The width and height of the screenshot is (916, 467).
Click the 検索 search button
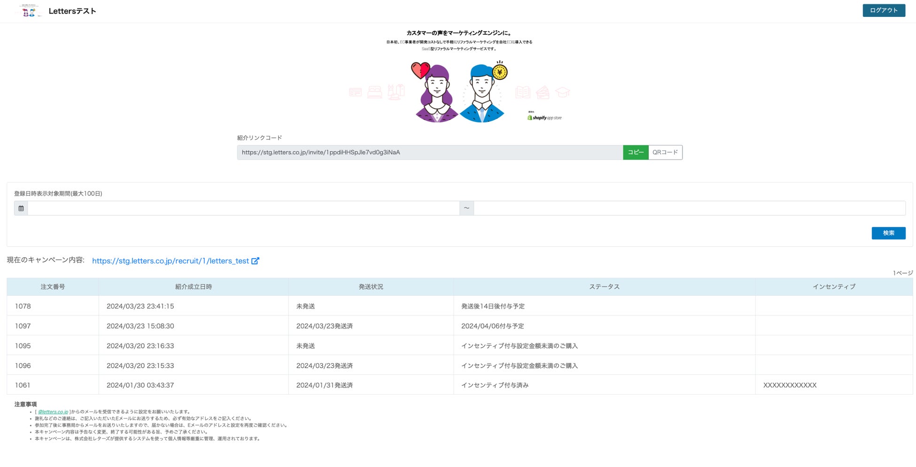coord(888,233)
